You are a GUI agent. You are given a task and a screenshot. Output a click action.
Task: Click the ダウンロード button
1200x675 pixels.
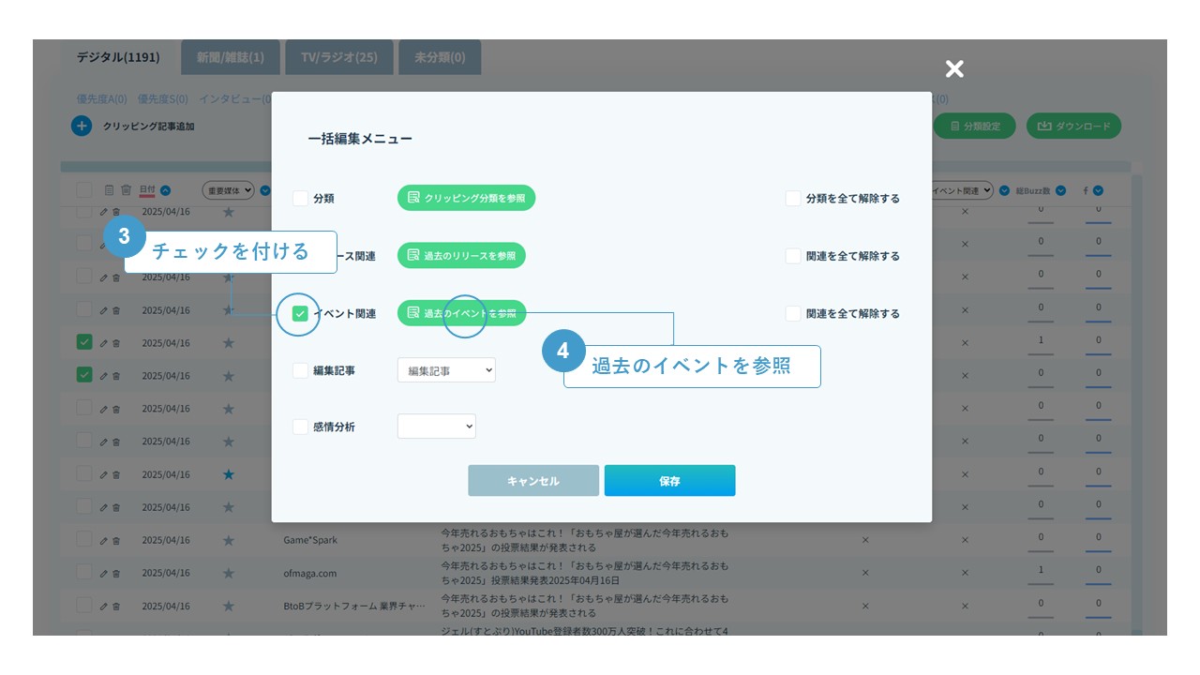click(1073, 126)
